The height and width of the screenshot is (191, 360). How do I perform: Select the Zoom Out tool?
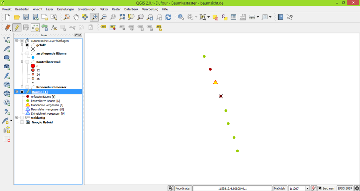point(104,17)
